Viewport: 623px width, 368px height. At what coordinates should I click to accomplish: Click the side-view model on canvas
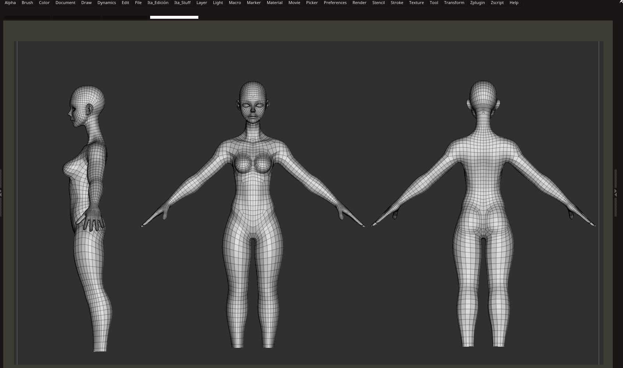(88, 218)
